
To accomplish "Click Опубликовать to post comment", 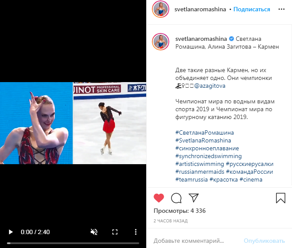I will [x=264, y=241].
